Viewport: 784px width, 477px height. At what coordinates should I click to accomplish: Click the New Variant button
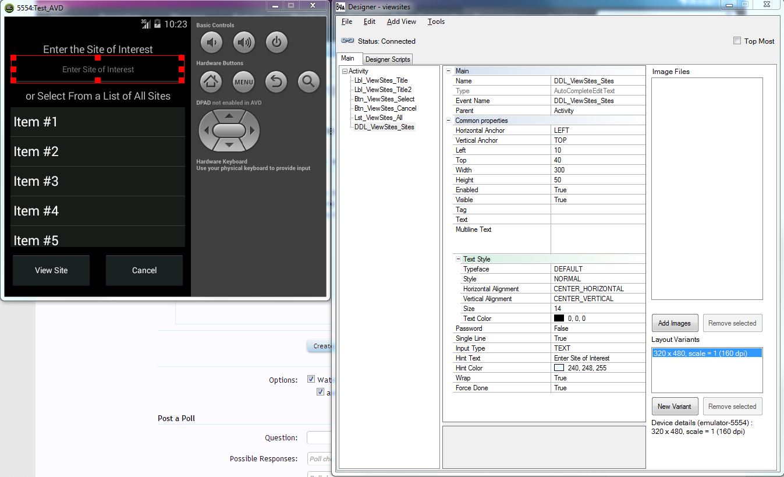(x=674, y=407)
